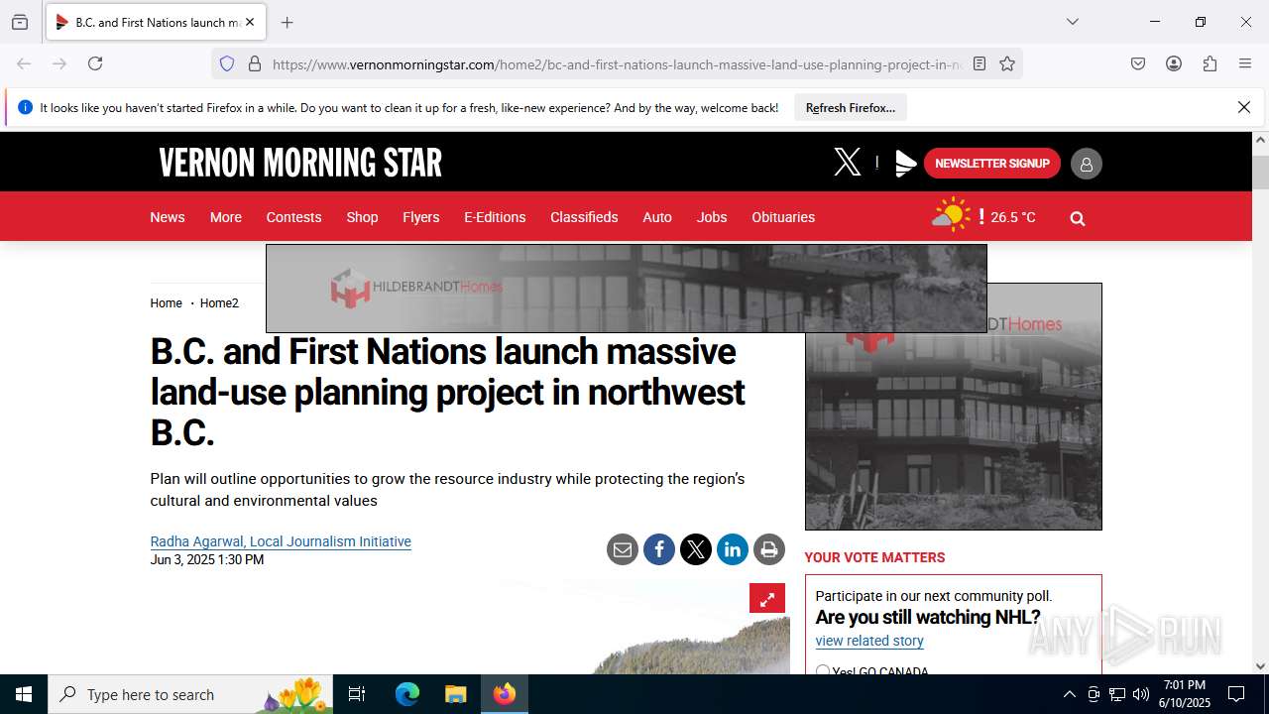
Task: Open the tracking protection shield icon
Action: pyautogui.click(x=227, y=63)
